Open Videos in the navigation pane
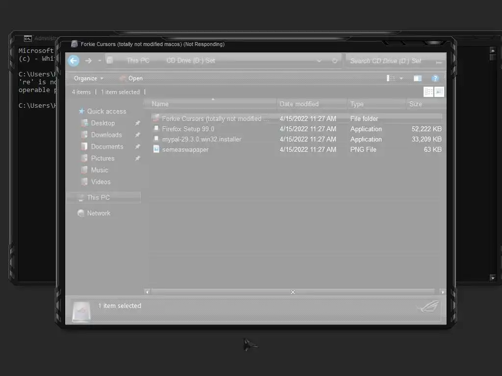The height and width of the screenshot is (376, 502). 100,182
